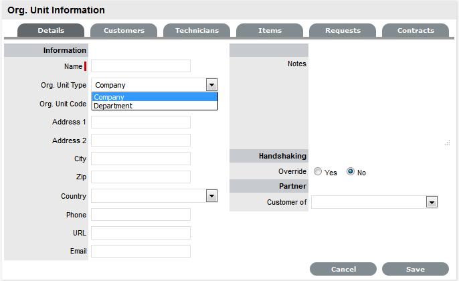
Task: Expand the Country dropdown list
Action: [x=211, y=196]
